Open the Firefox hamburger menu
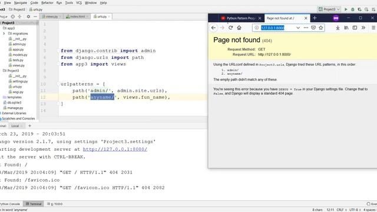Screen dimensions: 377x212 pos(373,28)
